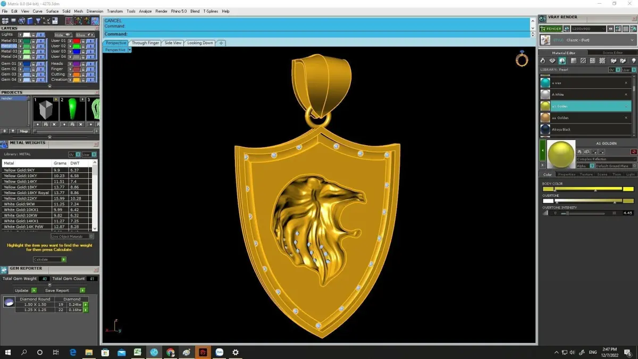The width and height of the screenshot is (638, 359).
Task: Select the 'Akoya Black' material sphere
Action: 545,129
